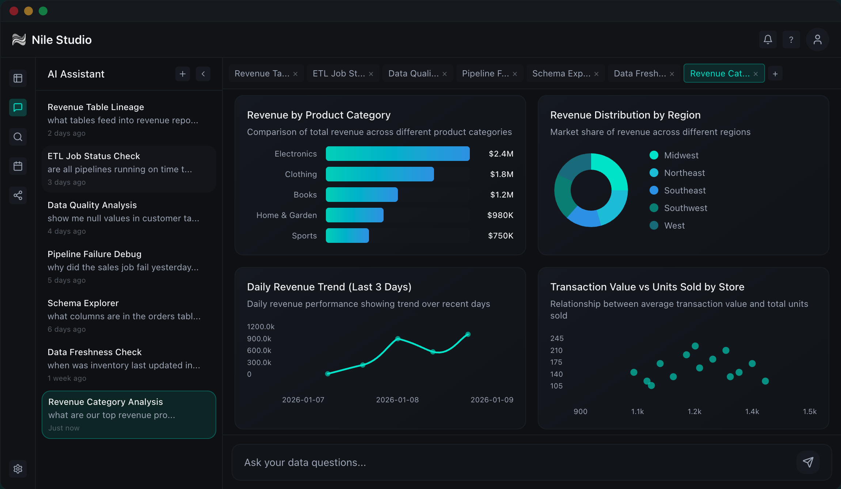Open settings gear in sidebar
Image resolution: width=841 pixels, height=489 pixels.
coord(18,469)
